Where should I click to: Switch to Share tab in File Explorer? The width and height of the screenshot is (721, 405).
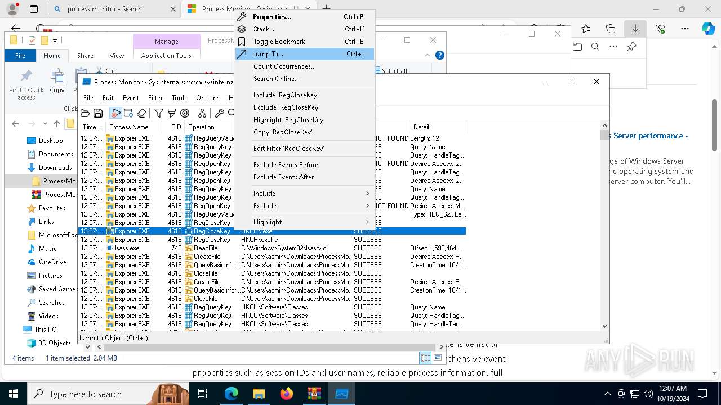point(85,56)
